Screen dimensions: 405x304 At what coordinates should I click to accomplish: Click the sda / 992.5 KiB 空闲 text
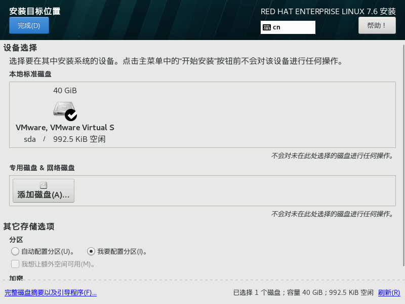coord(65,139)
